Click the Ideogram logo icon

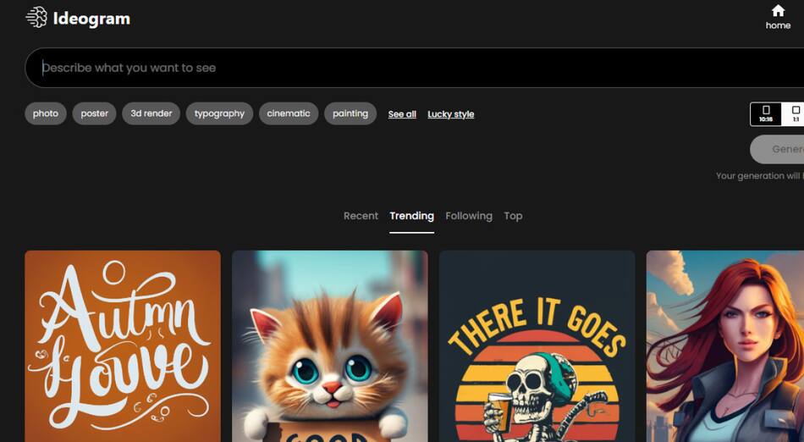tap(36, 18)
